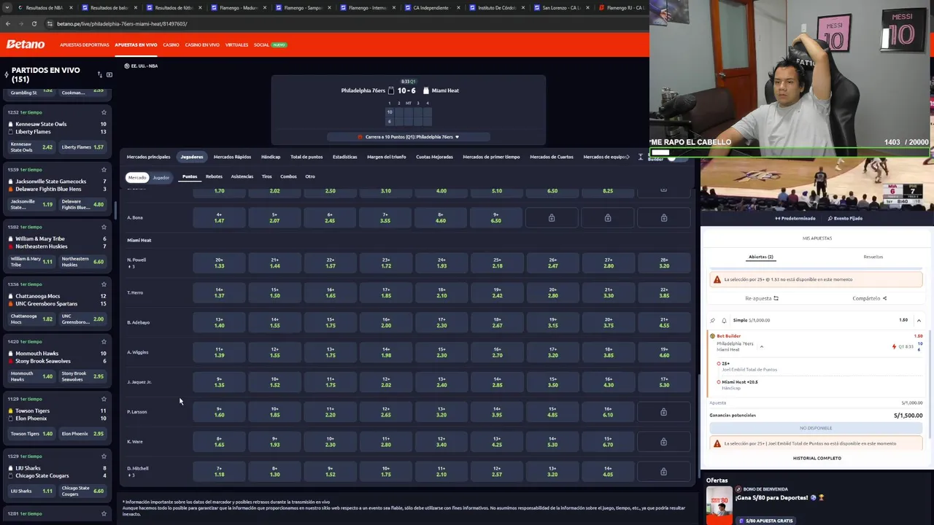Screen dimensions: 934x525
Task: Click the locked market in D. Mitchell row
Action: (x=663, y=472)
